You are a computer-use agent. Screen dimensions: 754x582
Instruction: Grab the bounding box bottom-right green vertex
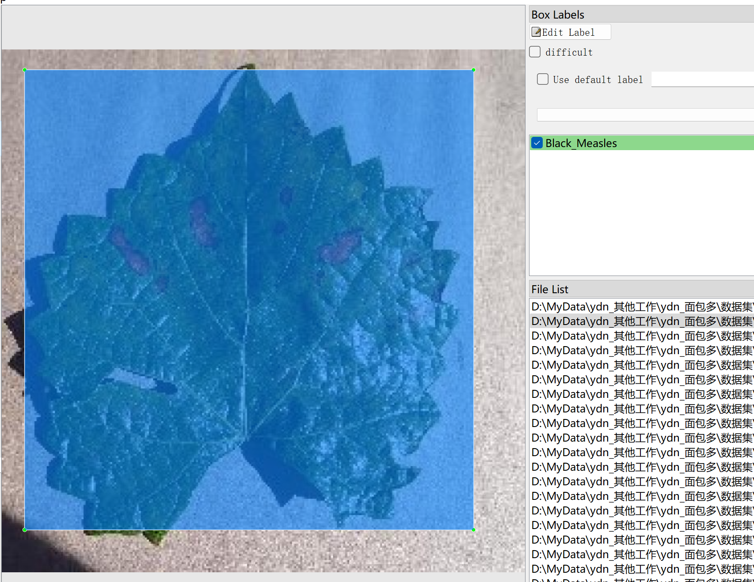(473, 529)
